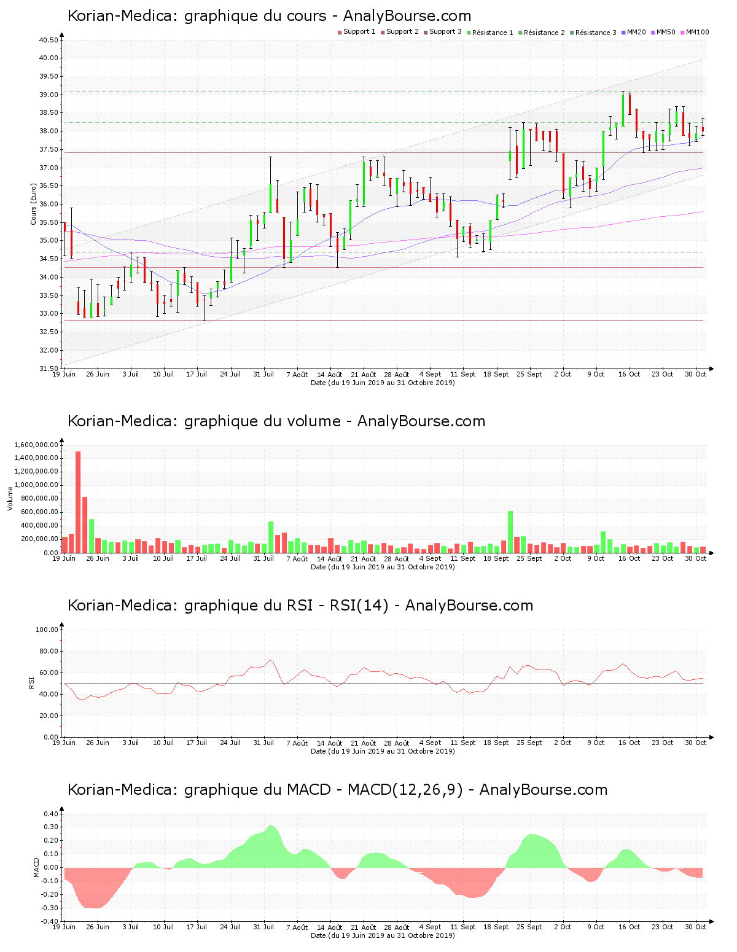Click the '0.40' MACD axis label
737x952 pixels.
coord(50,814)
